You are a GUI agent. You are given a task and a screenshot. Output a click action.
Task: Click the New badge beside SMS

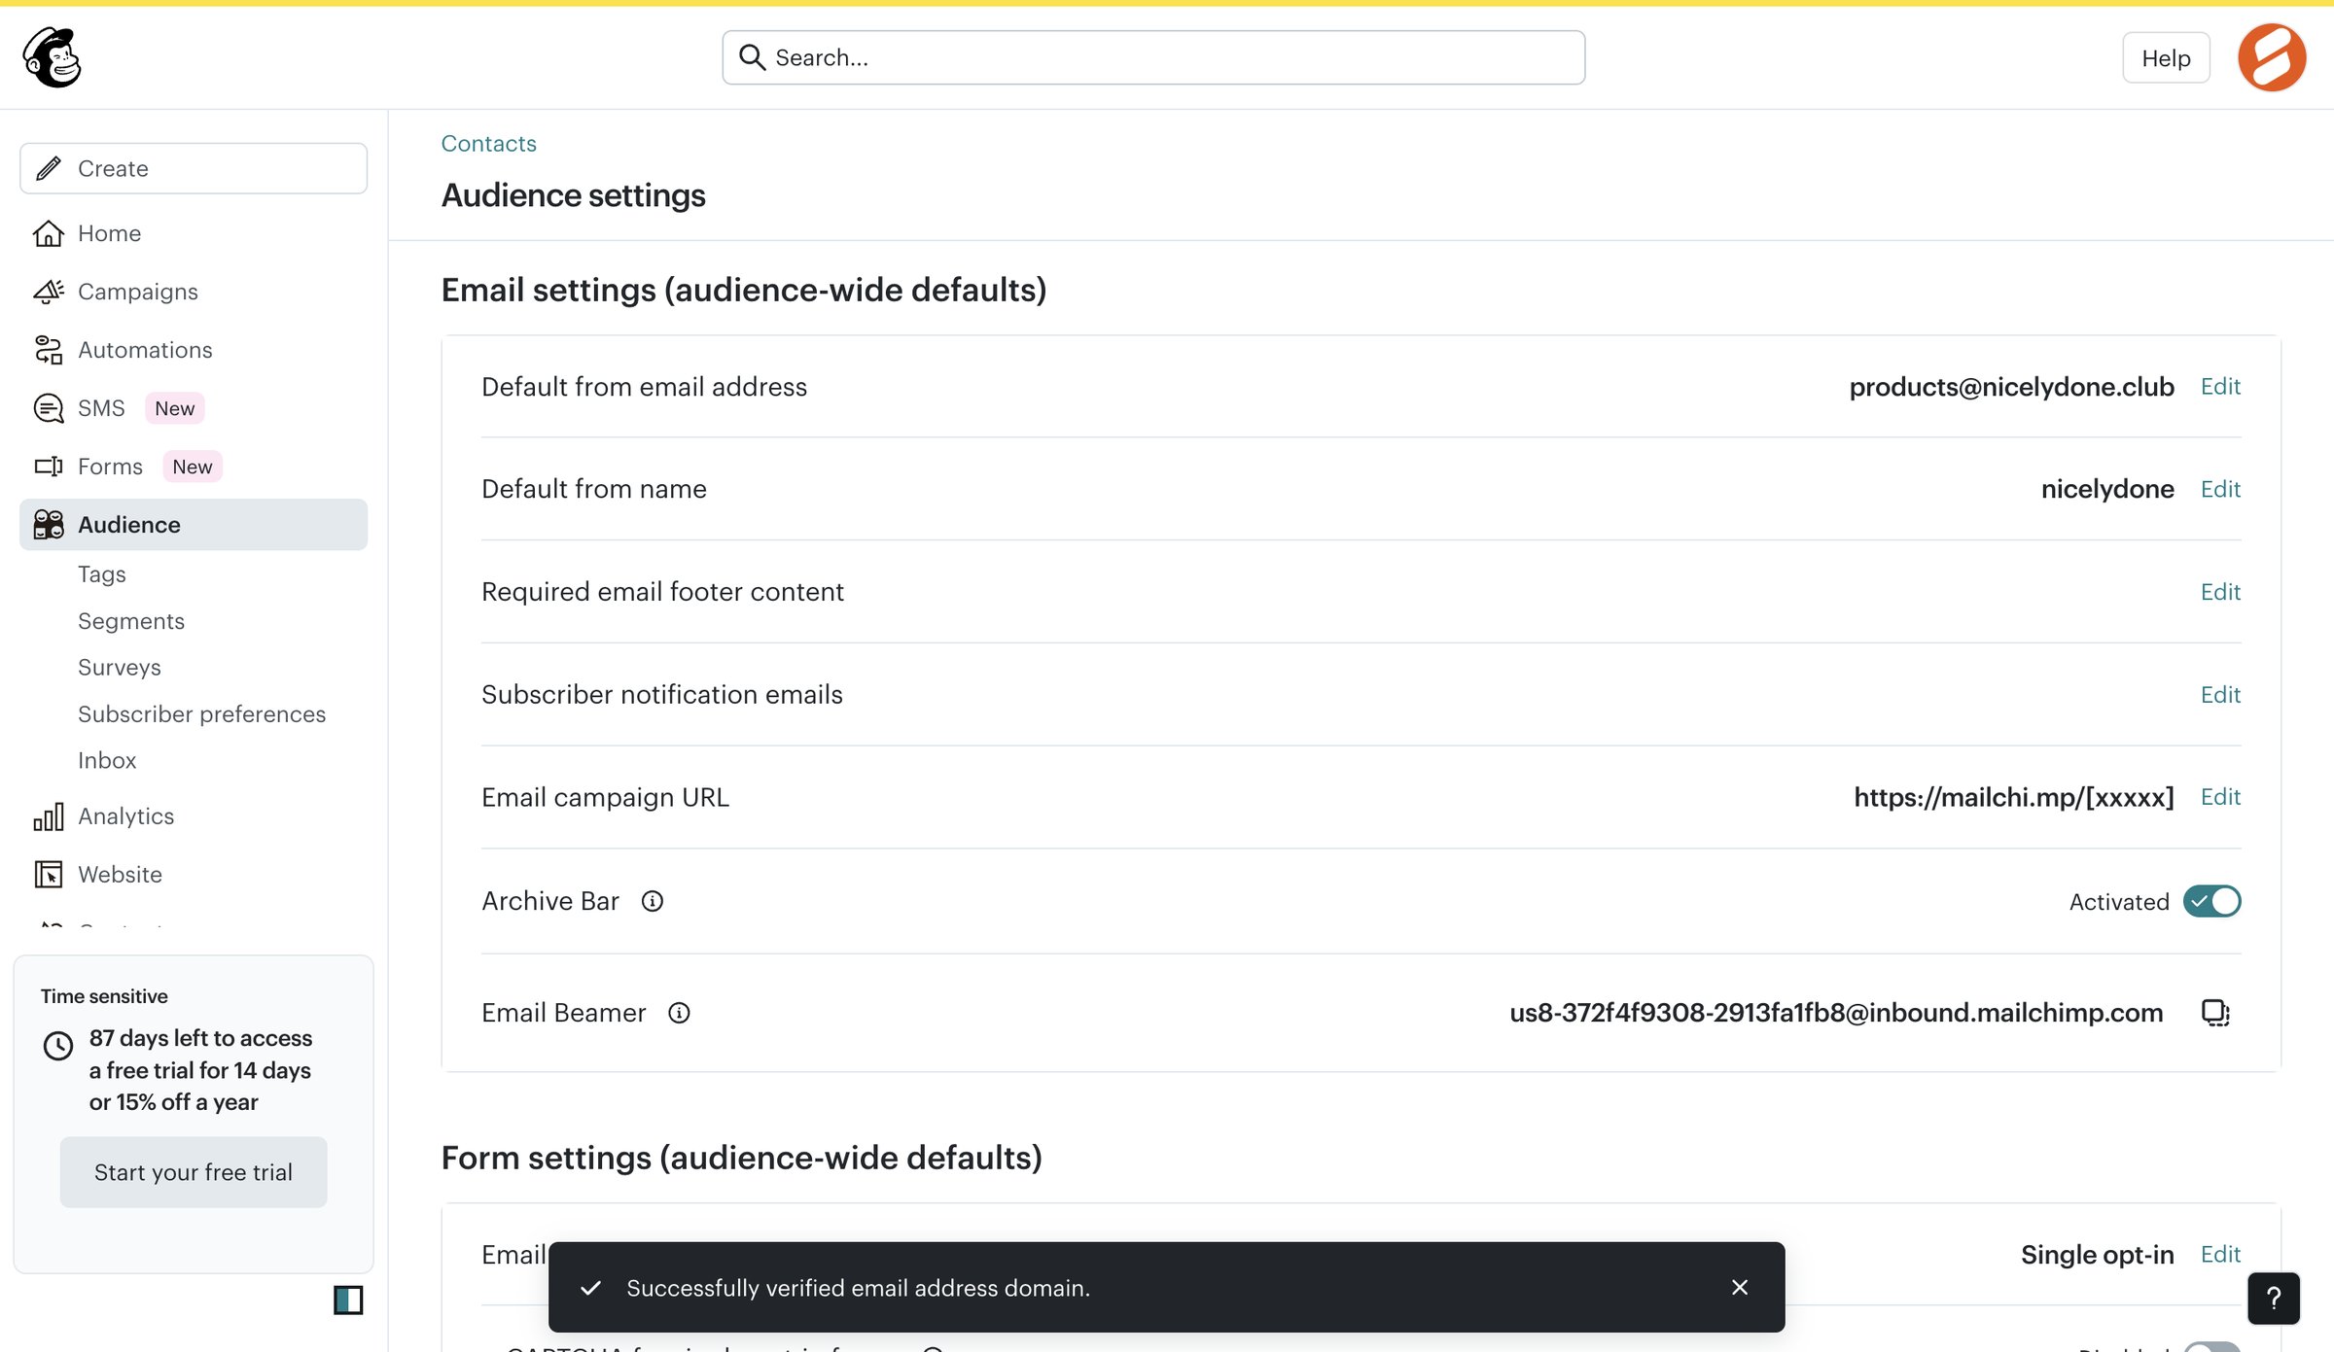[x=175, y=408]
